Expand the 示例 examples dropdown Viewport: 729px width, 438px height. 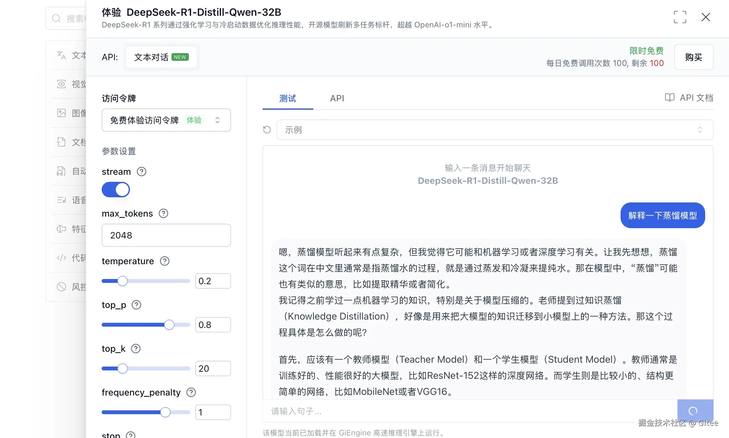point(495,130)
